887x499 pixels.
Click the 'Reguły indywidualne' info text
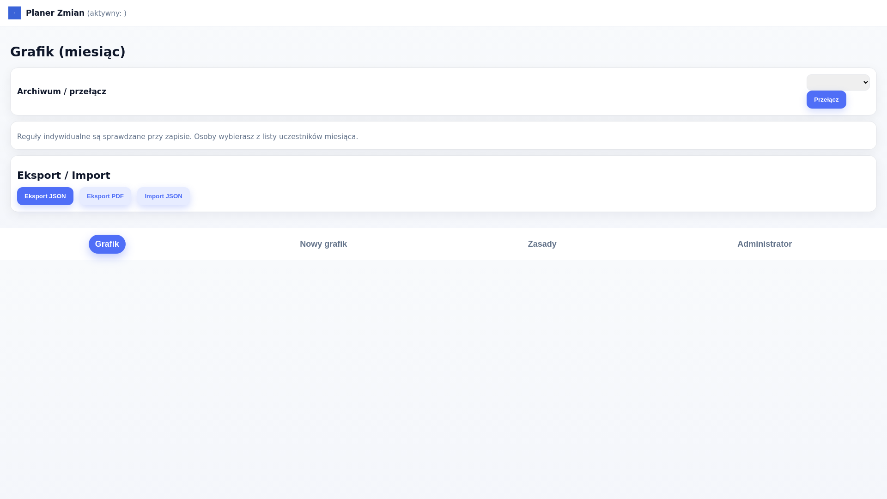pos(187,137)
